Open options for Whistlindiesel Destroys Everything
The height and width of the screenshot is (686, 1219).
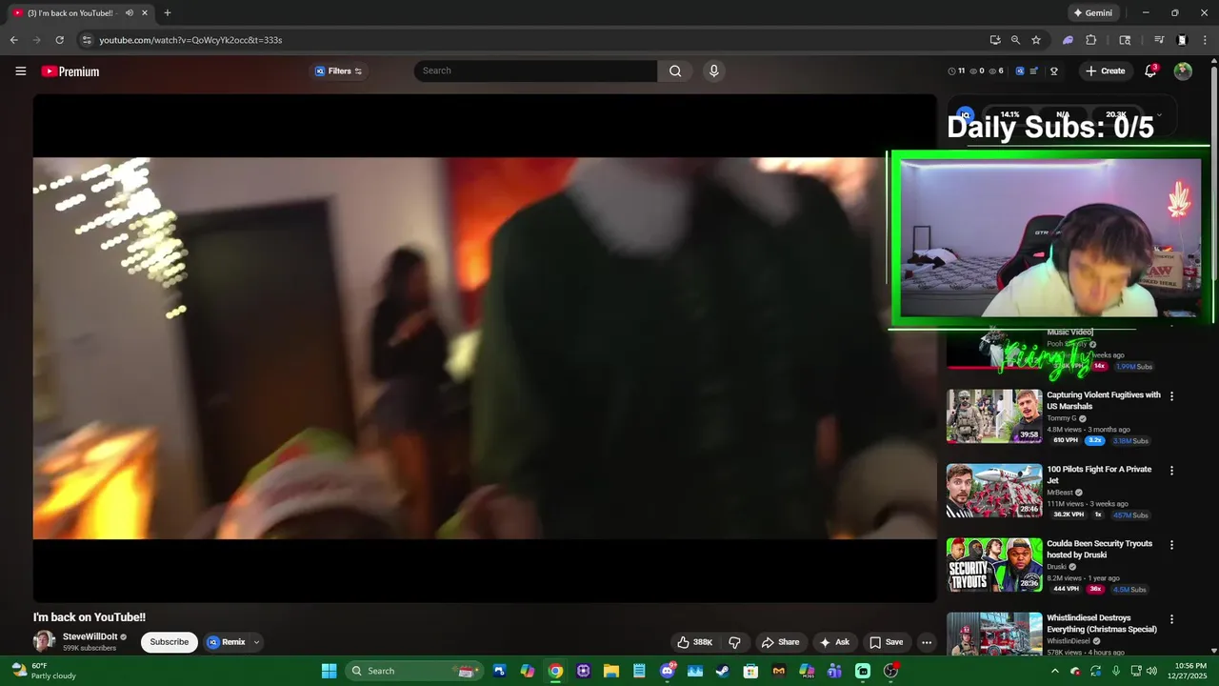pos(1171,619)
